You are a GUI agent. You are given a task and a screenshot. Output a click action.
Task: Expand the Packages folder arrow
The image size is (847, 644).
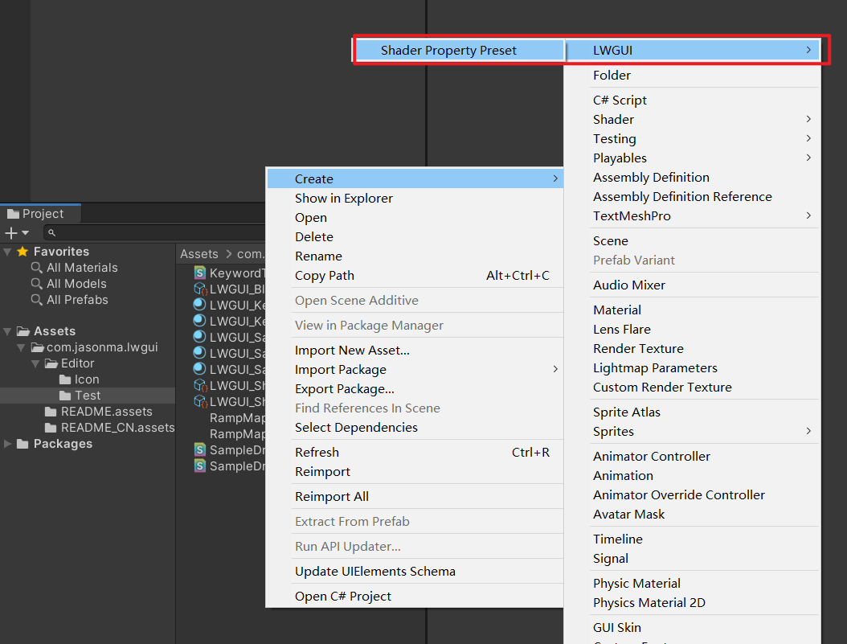(x=7, y=444)
